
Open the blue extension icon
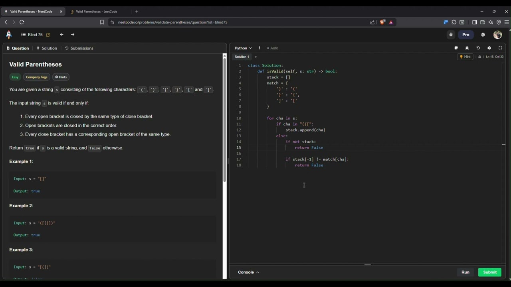tap(446, 22)
